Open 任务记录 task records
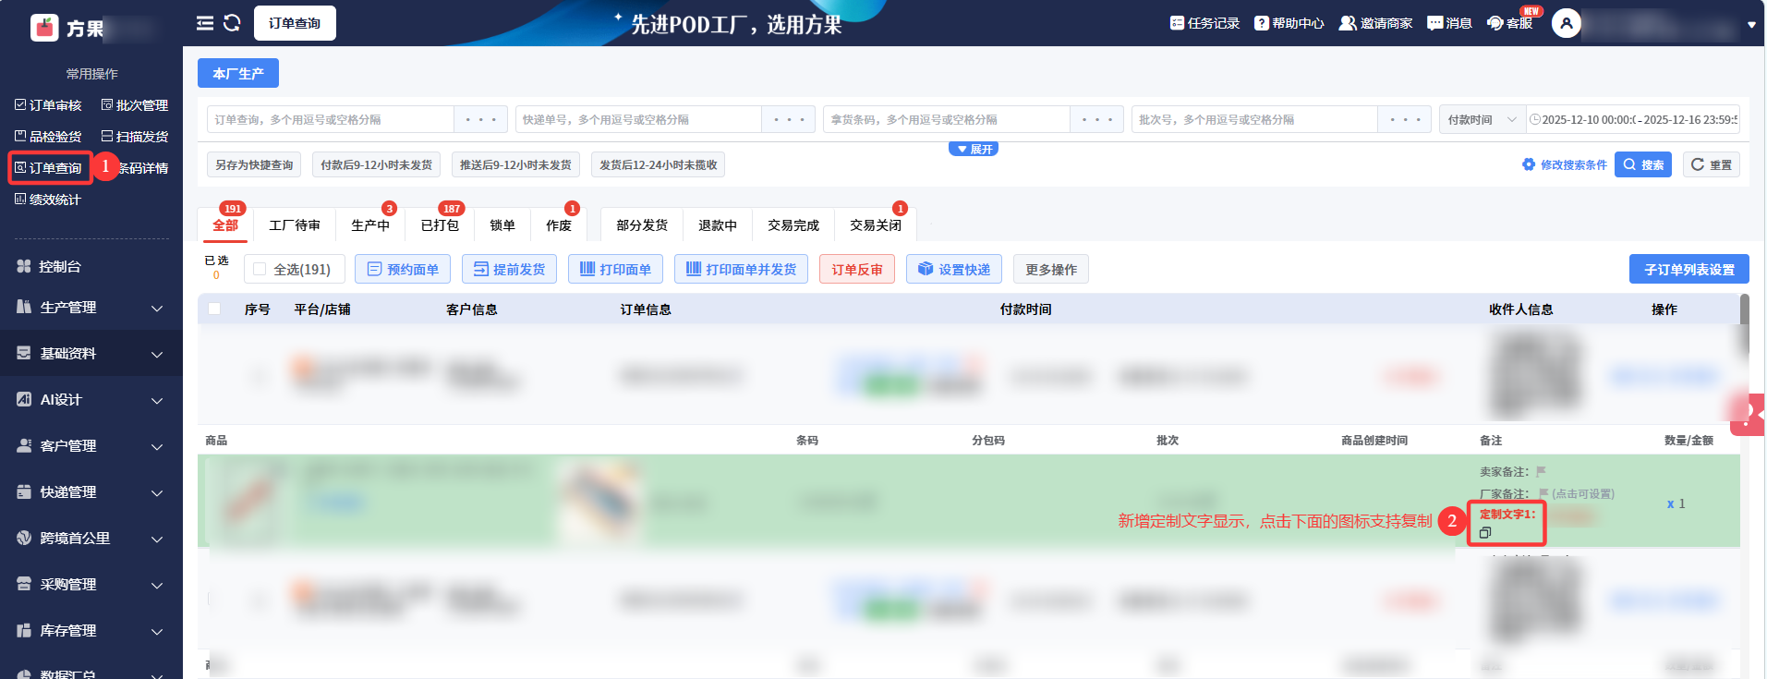Viewport: 1767px width, 679px height. coord(1204,23)
